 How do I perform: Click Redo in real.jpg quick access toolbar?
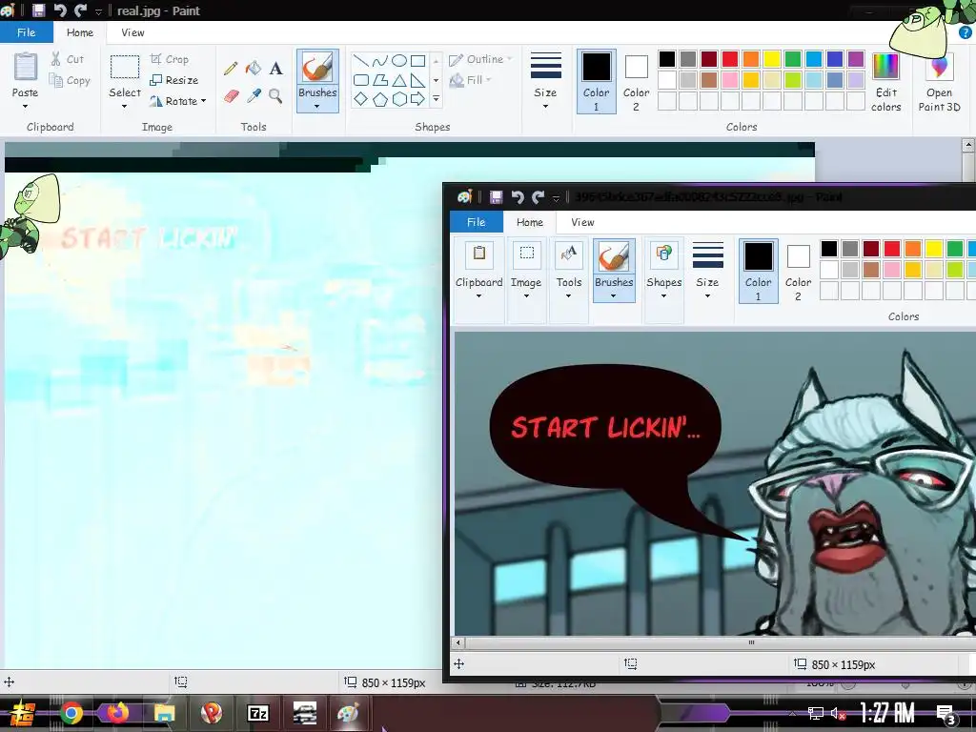click(80, 10)
